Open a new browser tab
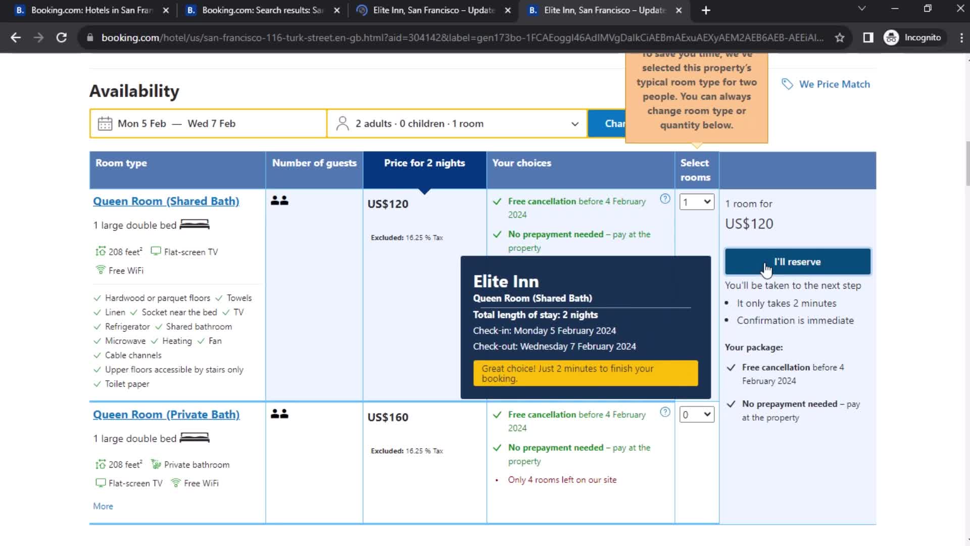The width and height of the screenshot is (970, 546). [x=706, y=10]
